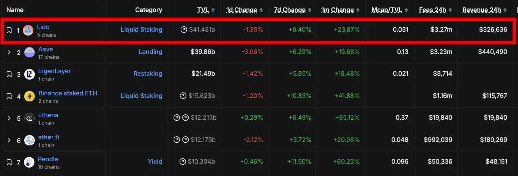Sort by 7d Change column header
Screen dimensions: 518x176
(290, 10)
